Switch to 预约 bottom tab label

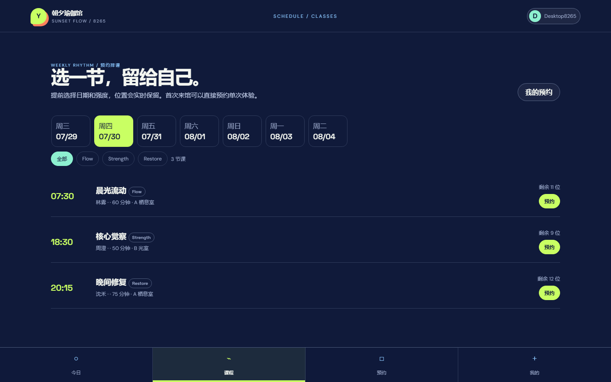click(x=381, y=373)
